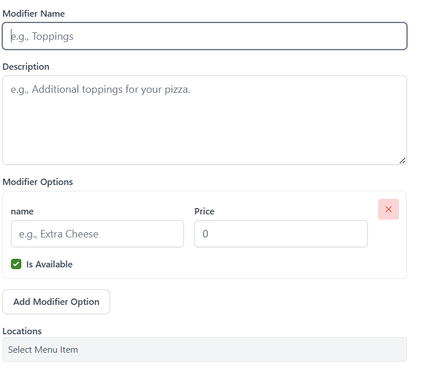Grab the Description textarea resize handle

point(402,161)
